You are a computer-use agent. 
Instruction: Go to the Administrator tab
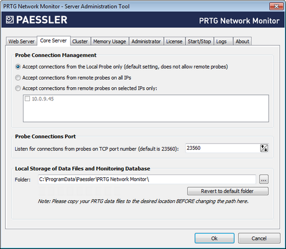point(146,41)
